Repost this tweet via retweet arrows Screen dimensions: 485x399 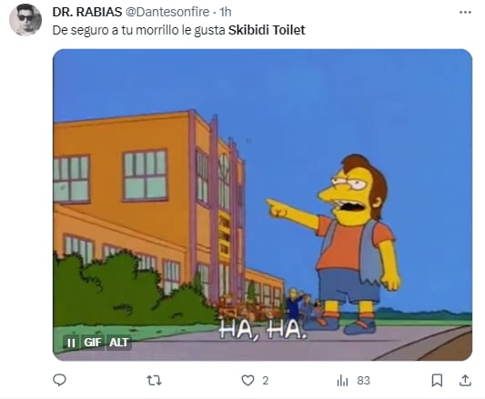pos(154,381)
